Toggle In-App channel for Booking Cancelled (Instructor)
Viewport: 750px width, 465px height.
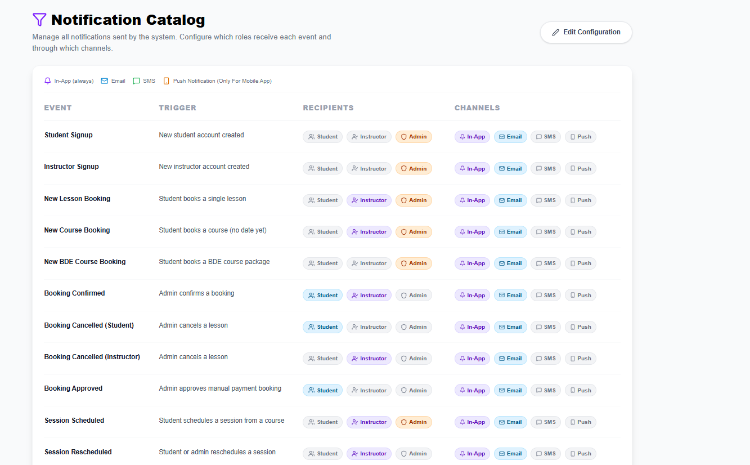point(472,359)
